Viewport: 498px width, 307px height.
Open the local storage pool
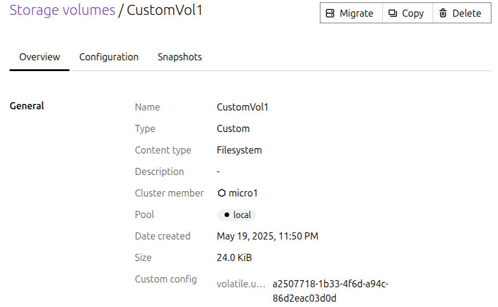pyautogui.click(x=242, y=214)
